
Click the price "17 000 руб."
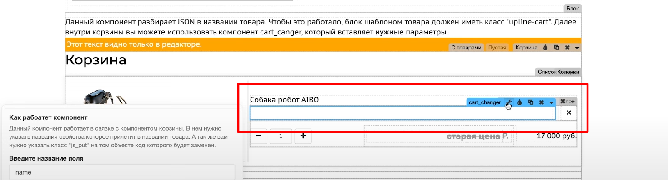point(557,136)
